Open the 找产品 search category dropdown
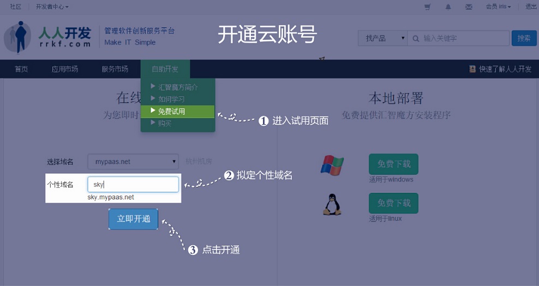The width and height of the screenshot is (539, 286). 382,38
